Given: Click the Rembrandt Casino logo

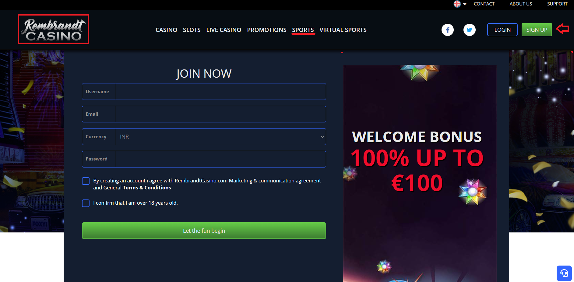Looking at the screenshot, I should point(53,29).
